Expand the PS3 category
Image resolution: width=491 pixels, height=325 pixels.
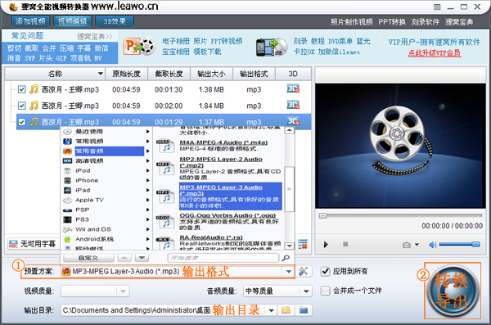[x=106, y=219]
